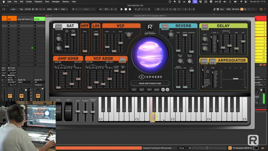Screen dimensions: 268x151
Task: Click the ZOOM button in Zensphere
Action: (149, 90)
